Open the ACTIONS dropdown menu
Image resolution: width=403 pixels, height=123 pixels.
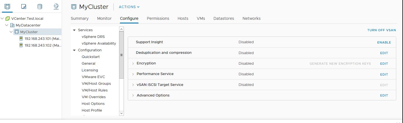[x=129, y=7]
